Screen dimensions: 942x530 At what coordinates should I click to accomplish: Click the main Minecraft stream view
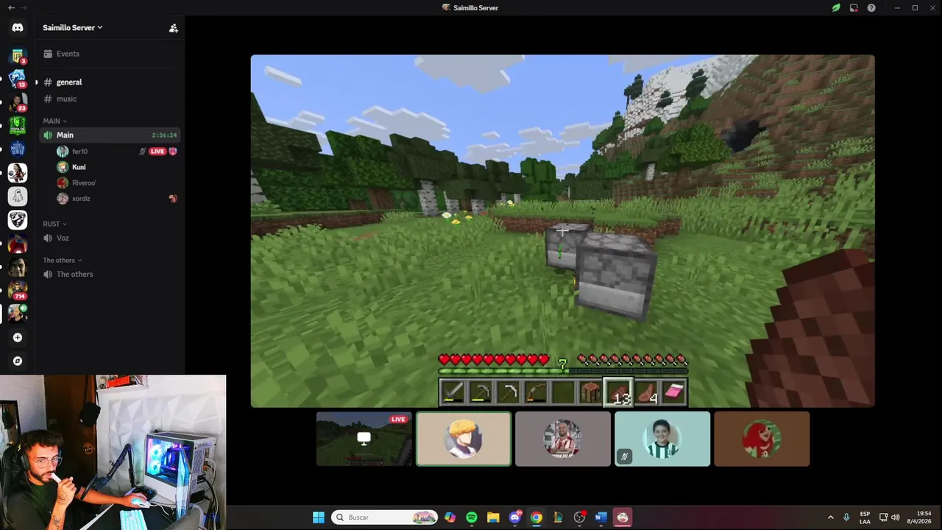click(563, 231)
